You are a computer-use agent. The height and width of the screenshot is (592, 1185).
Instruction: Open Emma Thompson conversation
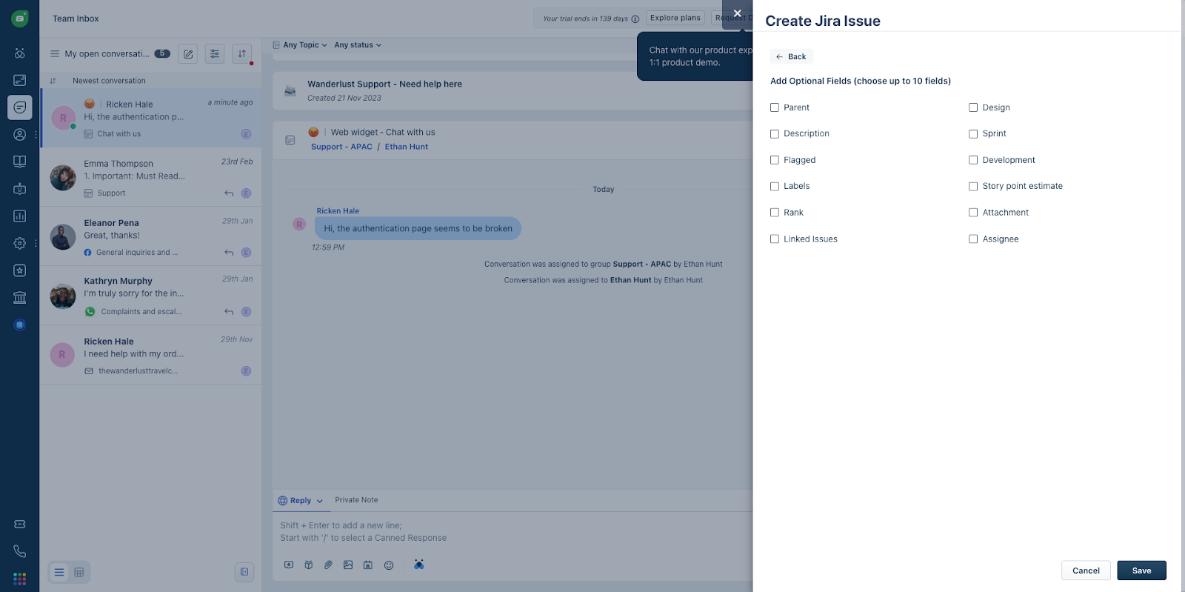point(151,177)
